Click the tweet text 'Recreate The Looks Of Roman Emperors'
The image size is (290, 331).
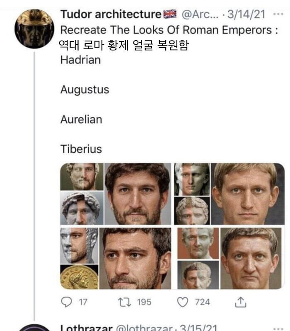click(x=166, y=30)
